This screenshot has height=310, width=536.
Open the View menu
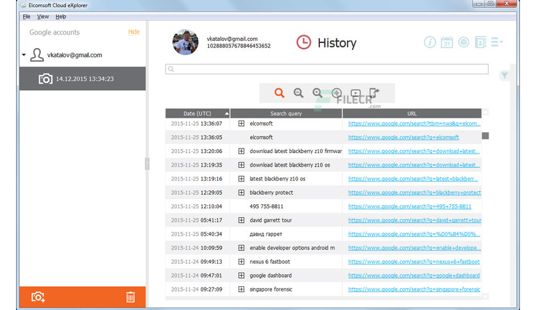(x=43, y=17)
